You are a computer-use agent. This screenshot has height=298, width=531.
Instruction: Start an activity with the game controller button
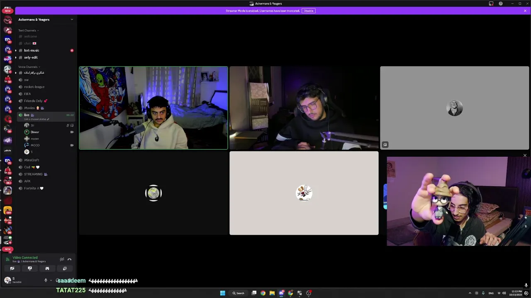(x=47, y=269)
